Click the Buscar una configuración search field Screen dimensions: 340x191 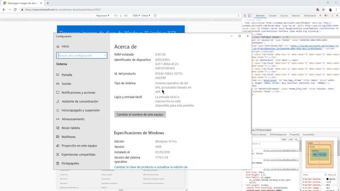tap(82, 55)
